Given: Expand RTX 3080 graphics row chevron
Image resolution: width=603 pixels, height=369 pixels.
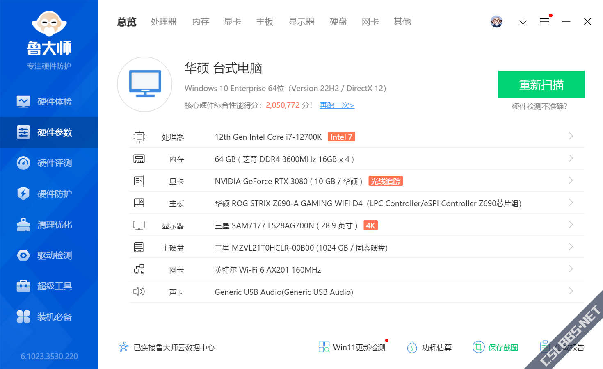Looking at the screenshot, I should pyautogui.click(x=571, y=180).
